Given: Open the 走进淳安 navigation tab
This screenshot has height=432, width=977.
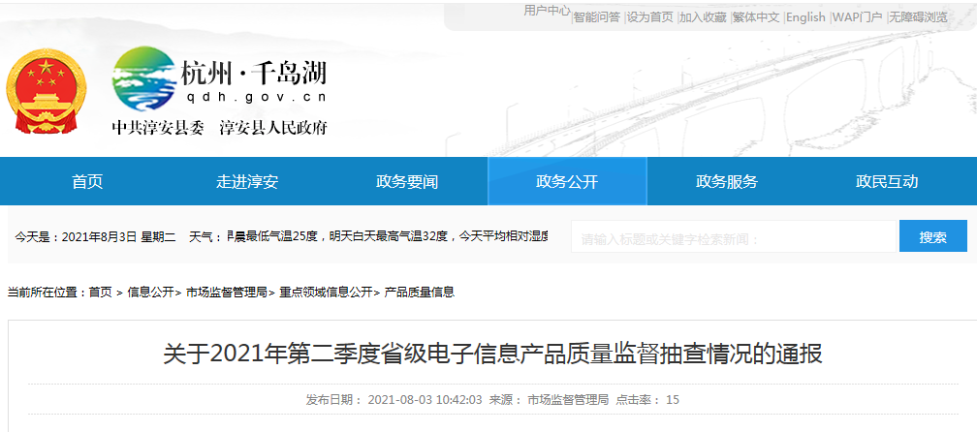Looking at the screenshot, I should [x=247, y=182].
